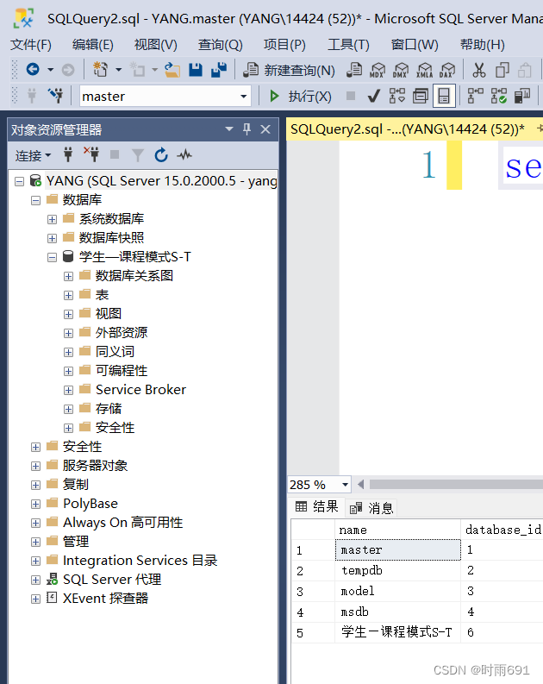Switch to the 结果 results tab
This screenshot has height=684, width=543.
[317, 507]
